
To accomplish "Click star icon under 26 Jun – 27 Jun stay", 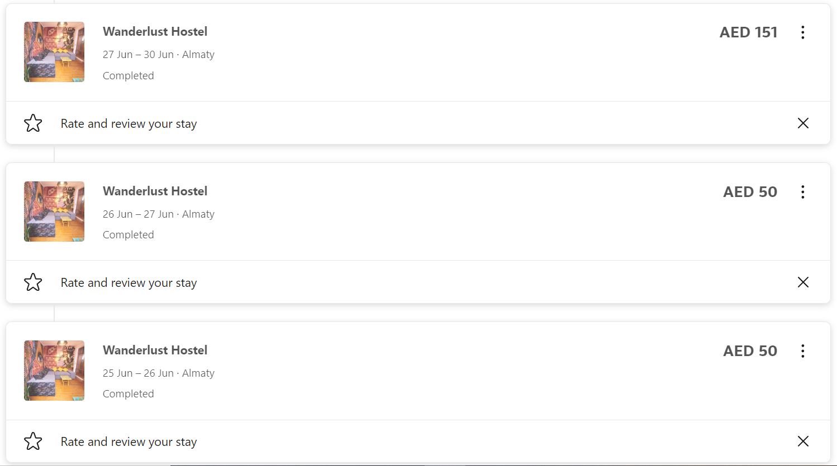I will coord(33,282).
